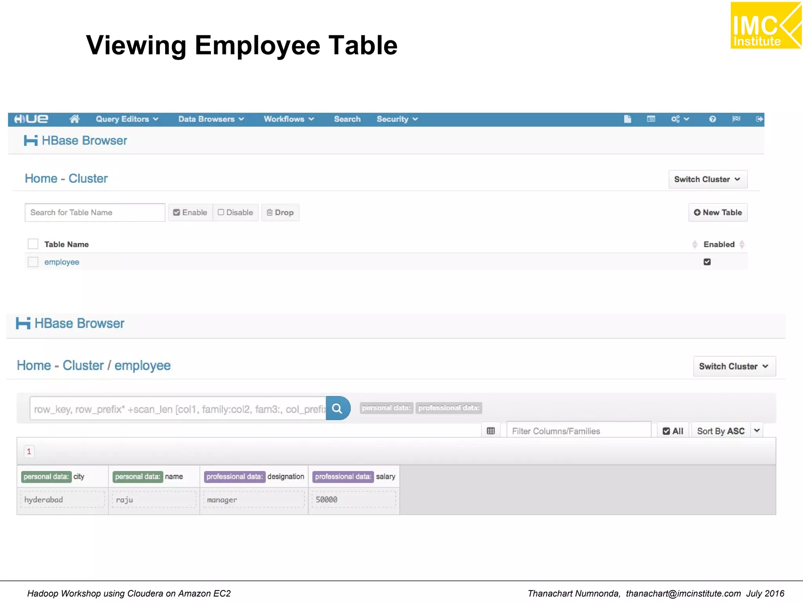Image resolution: width=803 pixels, height=602 pixels.
Task: Click the New Table plus button
Action: click(x=718, y=212)
